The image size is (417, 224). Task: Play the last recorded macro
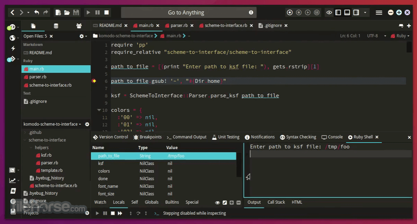point(308,12)
